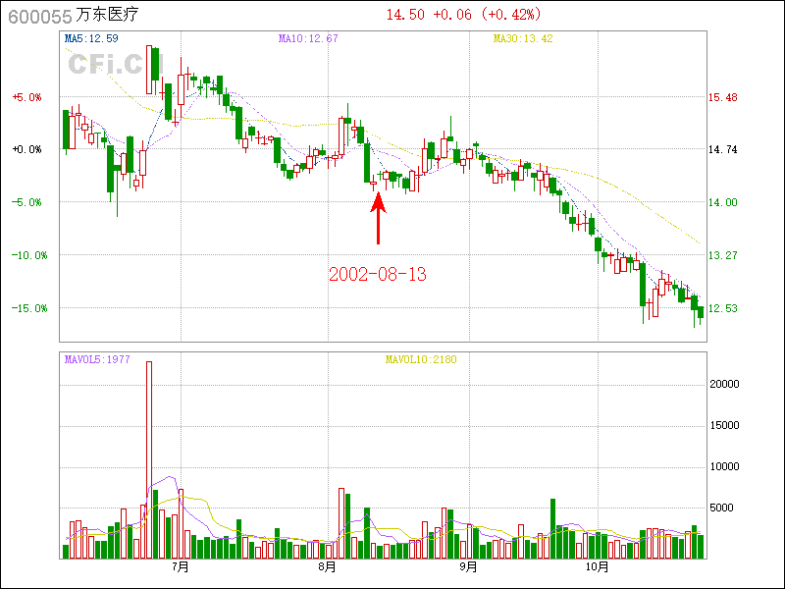Viewport: 785px width, 589px height.
Task: Click the stock name 万东医疗
Action: pyautogui.click(x=107, y=15)
